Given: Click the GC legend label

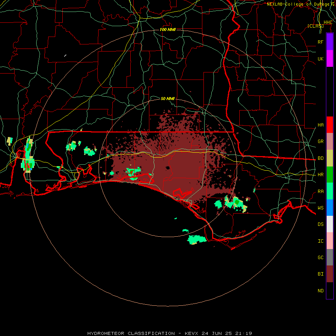Looking at the screenshot, I should pyautogui.click(x=320, y=257).
